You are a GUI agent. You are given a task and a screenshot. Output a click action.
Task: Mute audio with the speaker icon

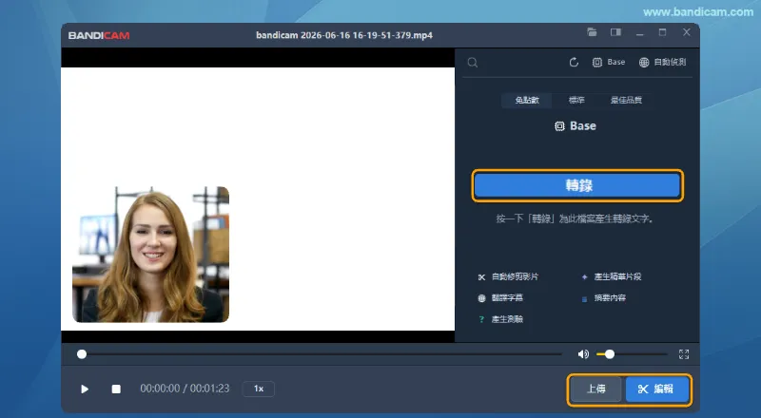[x=583, y=354]
